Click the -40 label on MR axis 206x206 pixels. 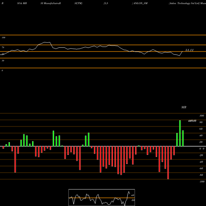coord(201,162)
